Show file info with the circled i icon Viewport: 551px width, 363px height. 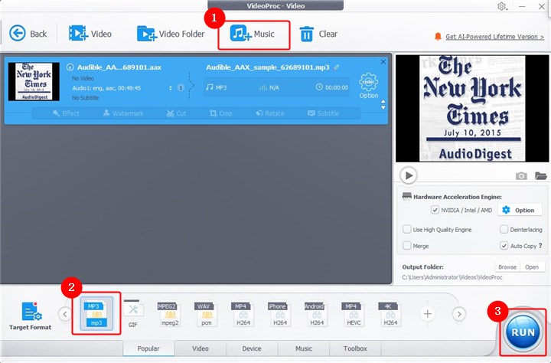70,67
